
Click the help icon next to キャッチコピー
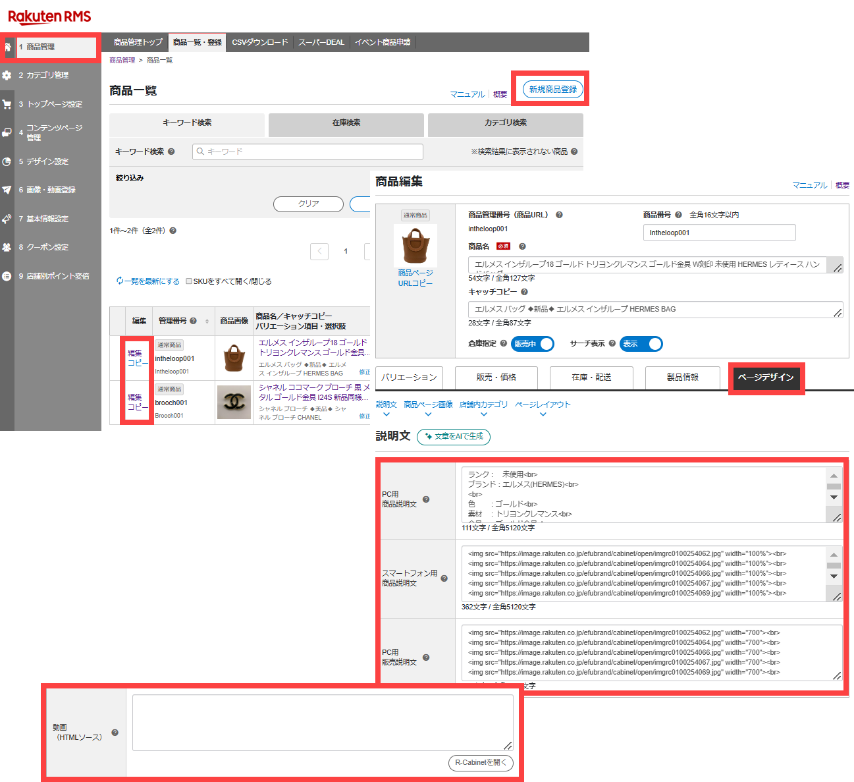524,292
